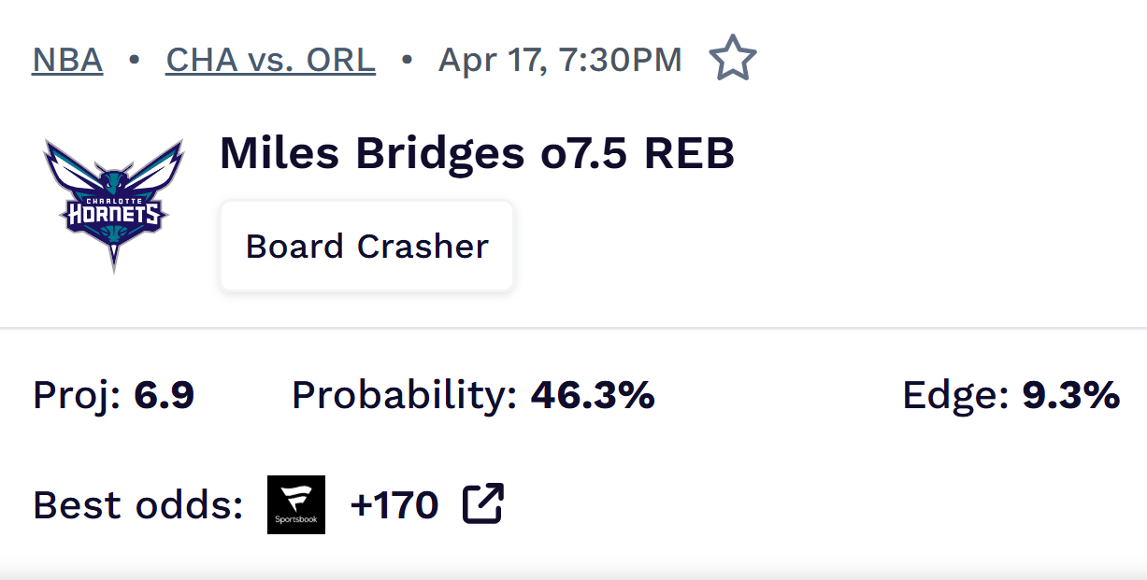Open the NBA league link
Viewport: 1147px width, 580px height.
67,60
